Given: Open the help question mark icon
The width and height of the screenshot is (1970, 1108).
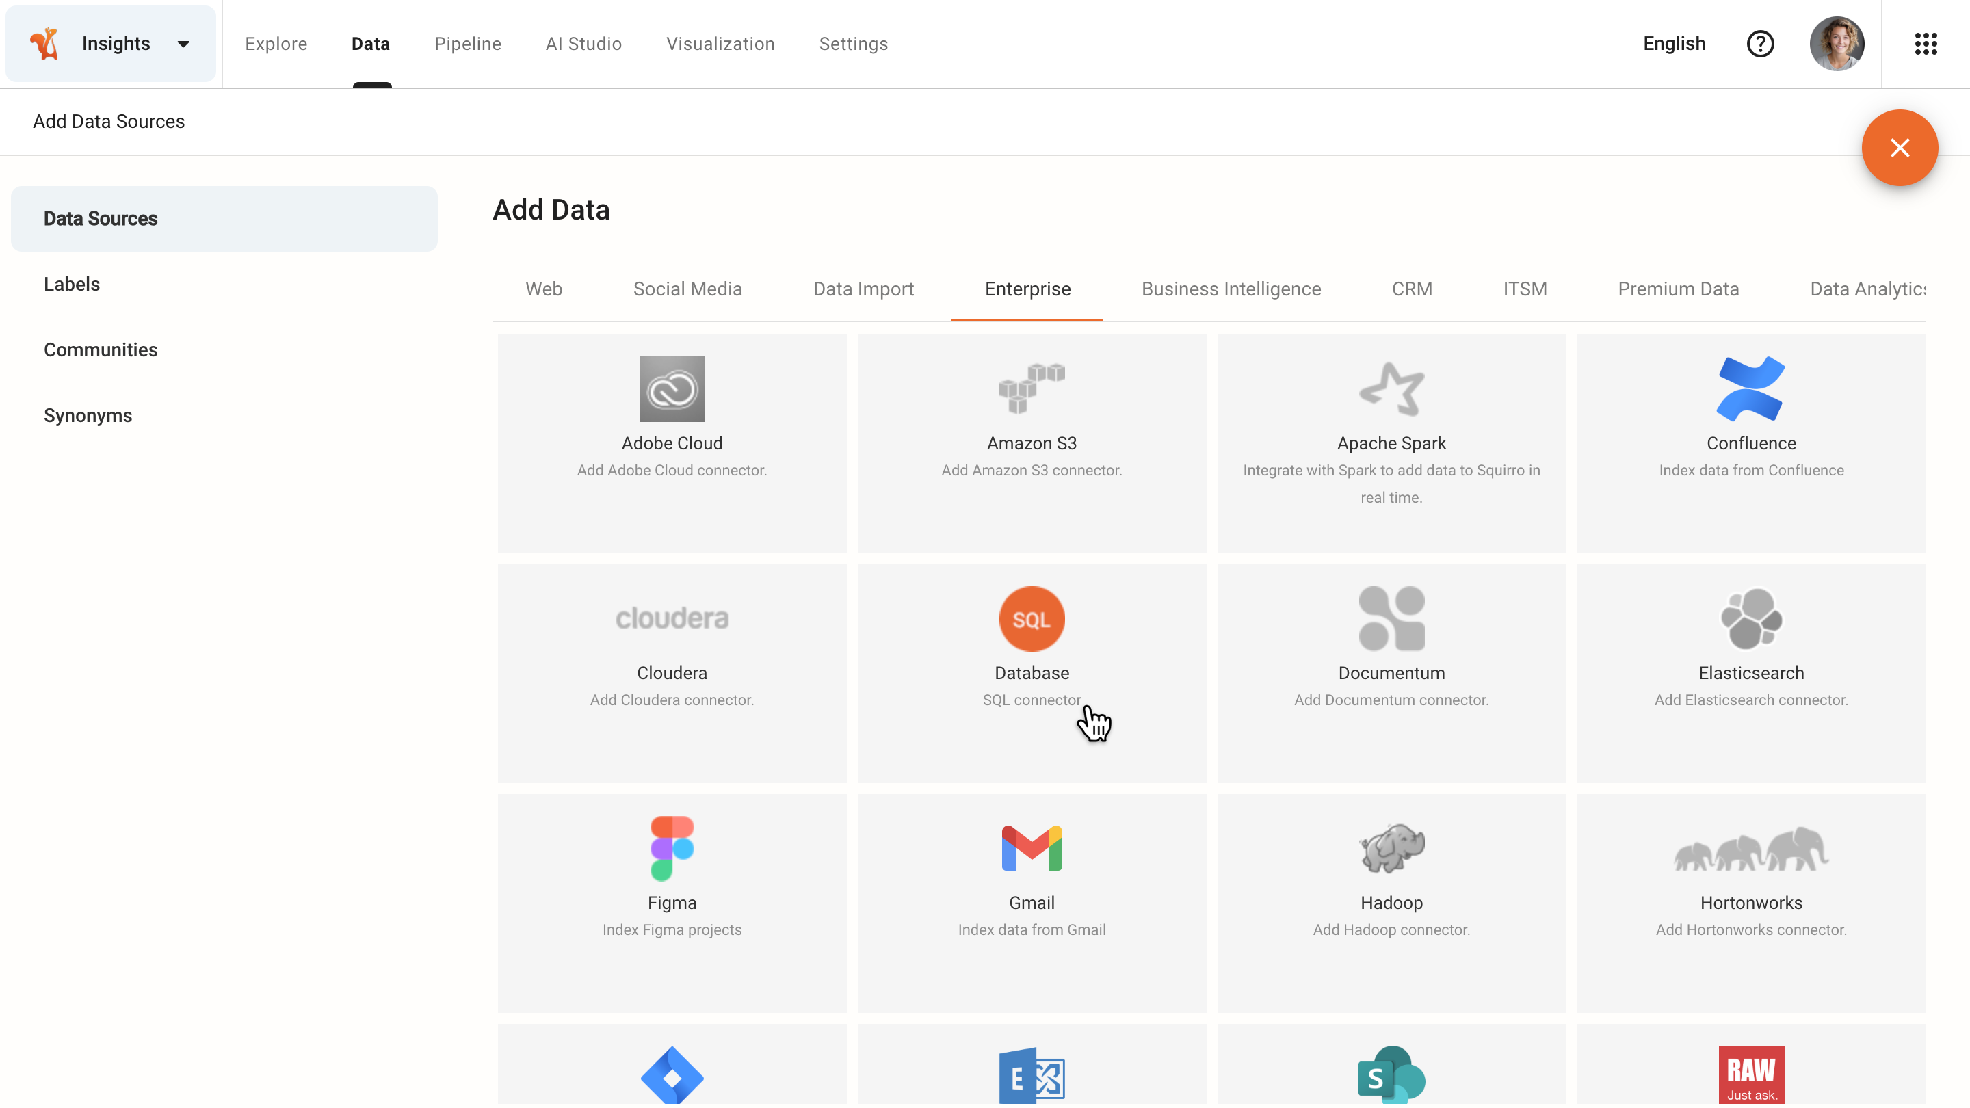Looking at the screenshot, I should pos(1760,44).
